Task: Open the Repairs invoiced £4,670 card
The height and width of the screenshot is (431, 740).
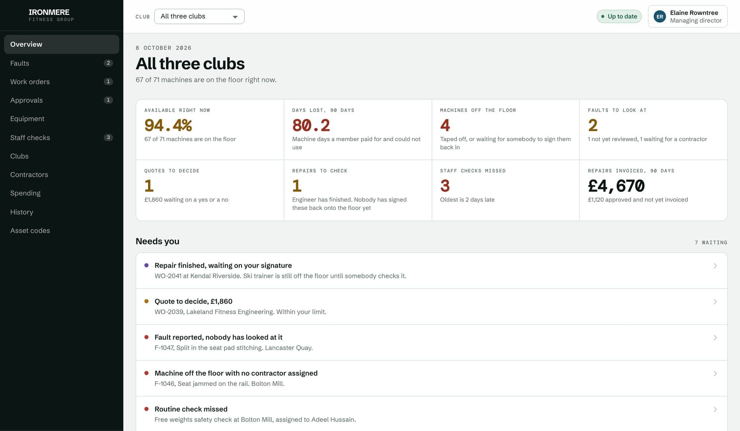Action: [653, 190]
